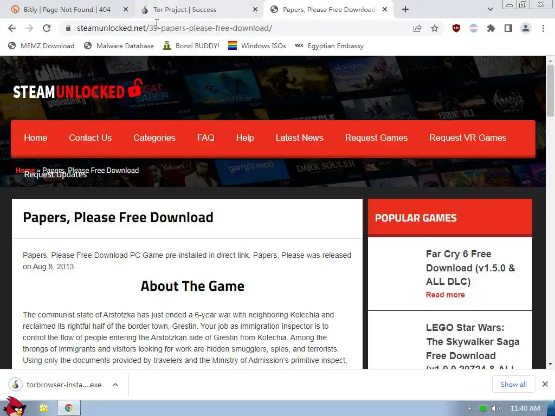Click the POPULAR GAMES header
This screenshot has width=555, height=416.
[416, 218]
